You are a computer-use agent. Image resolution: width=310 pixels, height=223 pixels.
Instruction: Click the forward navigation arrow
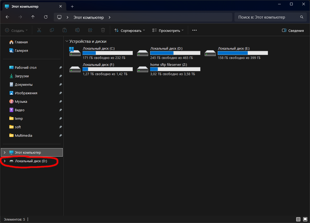pyautogui.click(x=20, y=17)
